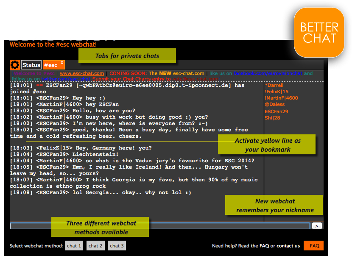Open the underlined FAQ text link
This screenshot has width=352, height=261.
pyautogui.click(x=264, y=246)
